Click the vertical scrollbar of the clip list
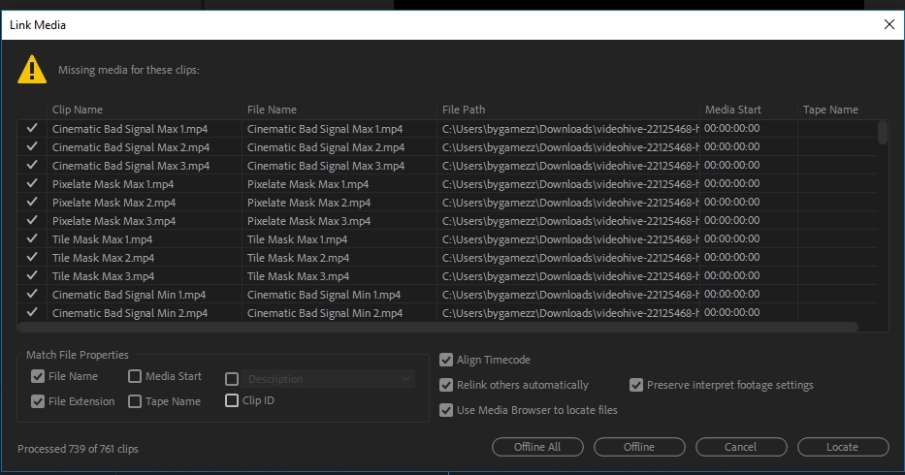Screen dimensions: 905x475 point(882,133)
